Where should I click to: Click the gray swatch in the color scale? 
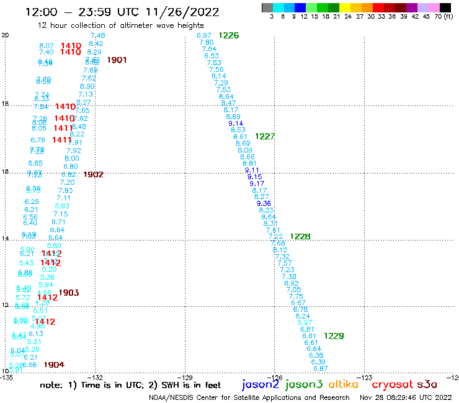coord(267,7)
